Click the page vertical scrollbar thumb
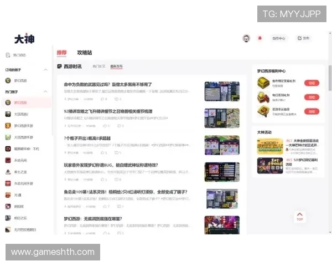The height and width of the screenshot is (266, 332). point(330,78)
